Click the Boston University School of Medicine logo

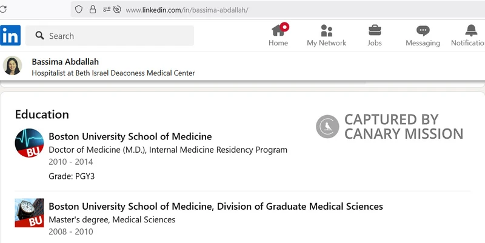pos(29,144)
